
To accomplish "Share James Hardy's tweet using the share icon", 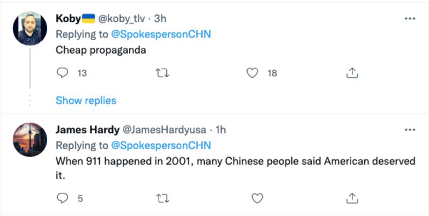I will click(352, 198).
